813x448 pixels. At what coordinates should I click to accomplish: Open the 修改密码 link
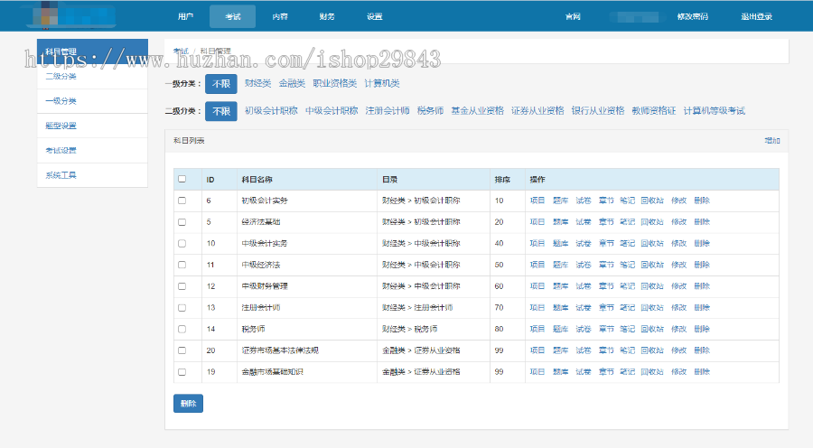(x=692, y=17)
